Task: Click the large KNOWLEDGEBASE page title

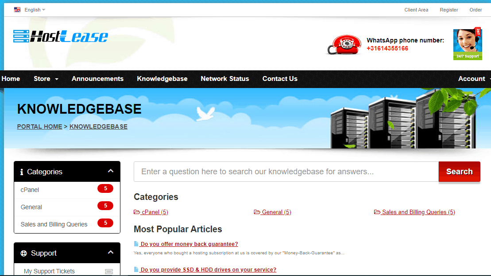Action: [79, 109]
